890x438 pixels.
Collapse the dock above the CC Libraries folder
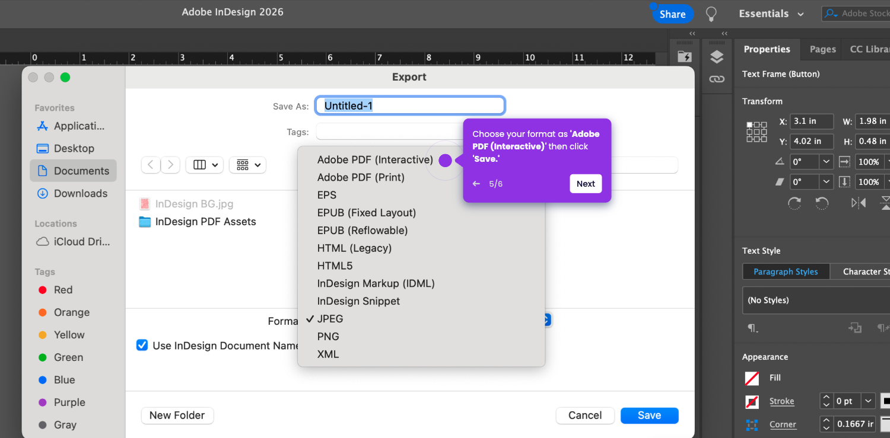(692, 34)
